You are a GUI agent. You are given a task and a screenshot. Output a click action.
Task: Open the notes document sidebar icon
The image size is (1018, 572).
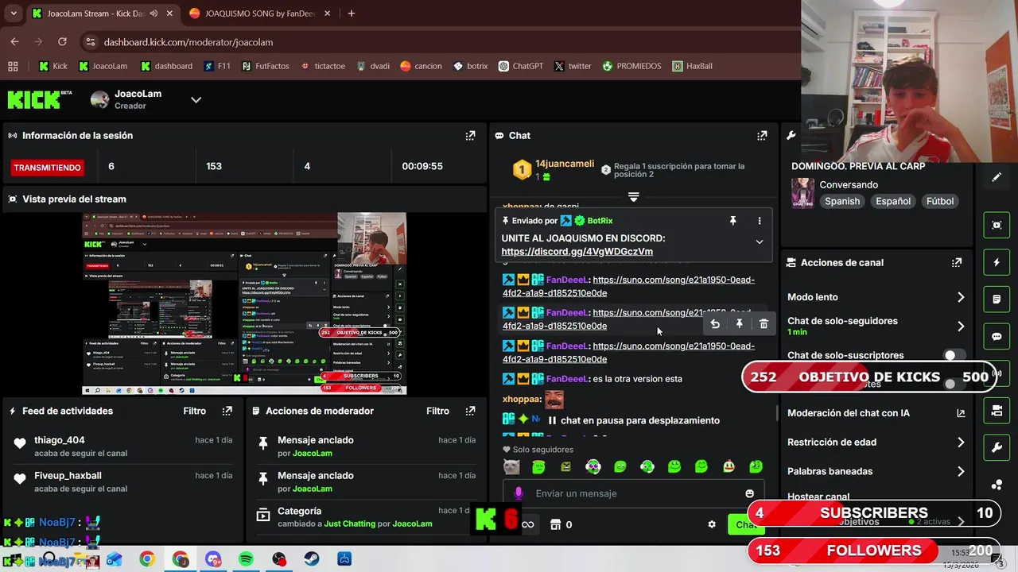point(997,300)
